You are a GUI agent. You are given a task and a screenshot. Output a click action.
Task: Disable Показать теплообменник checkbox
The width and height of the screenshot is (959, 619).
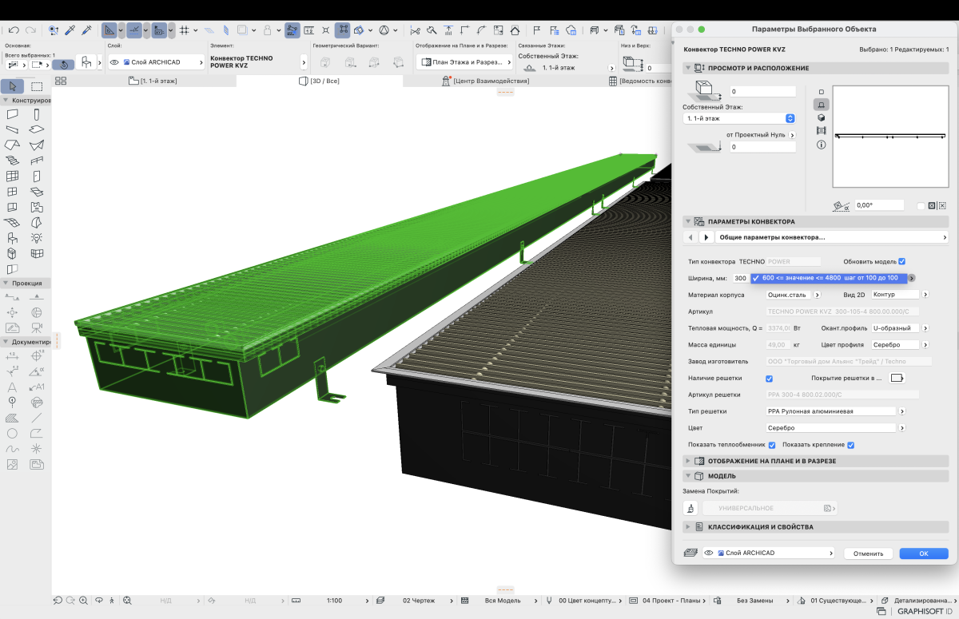(772, 445)
